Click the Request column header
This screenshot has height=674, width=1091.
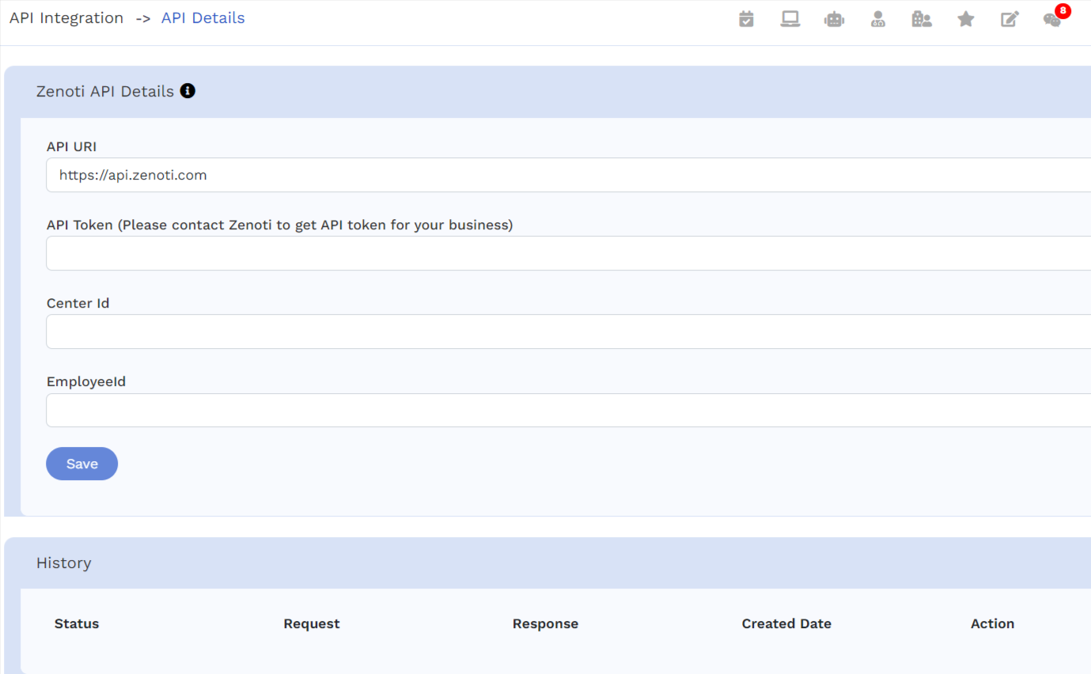click(312, 623)
